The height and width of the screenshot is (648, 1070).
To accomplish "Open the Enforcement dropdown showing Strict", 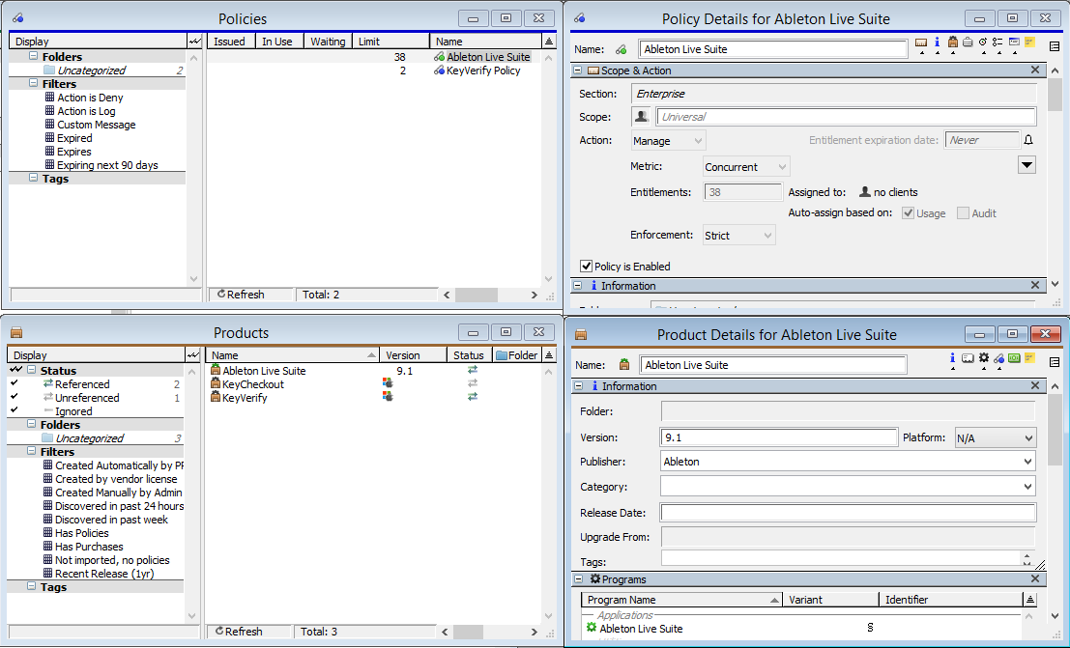I will (739, 236).
